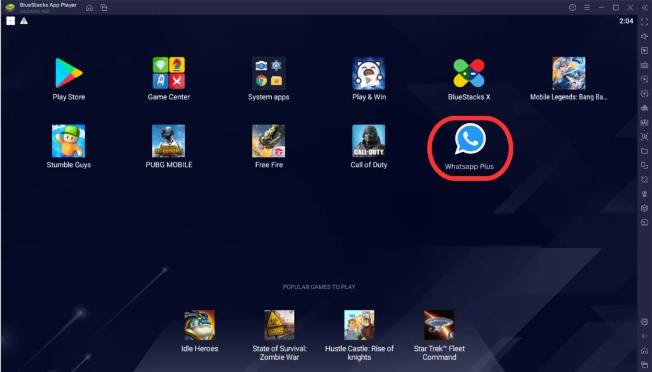Image resolution: width=652 pixels, height=372 pixels.
Task: Open BlueStacks X
Action: [469, 73]
